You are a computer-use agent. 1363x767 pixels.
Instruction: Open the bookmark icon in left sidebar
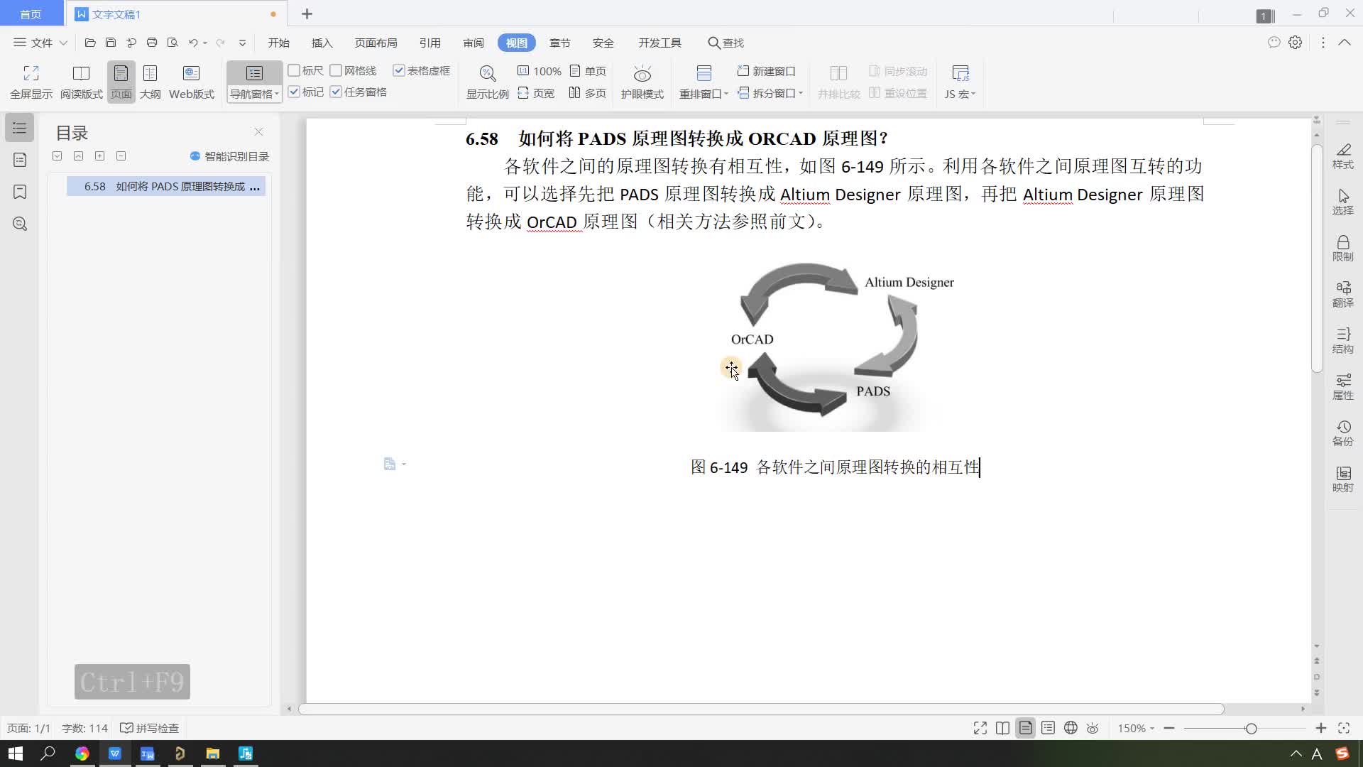tap(20, 192)
